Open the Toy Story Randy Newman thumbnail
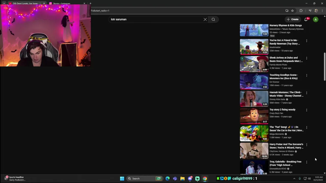Viewport: 326px width, 183px height. [x=254, y=47]
